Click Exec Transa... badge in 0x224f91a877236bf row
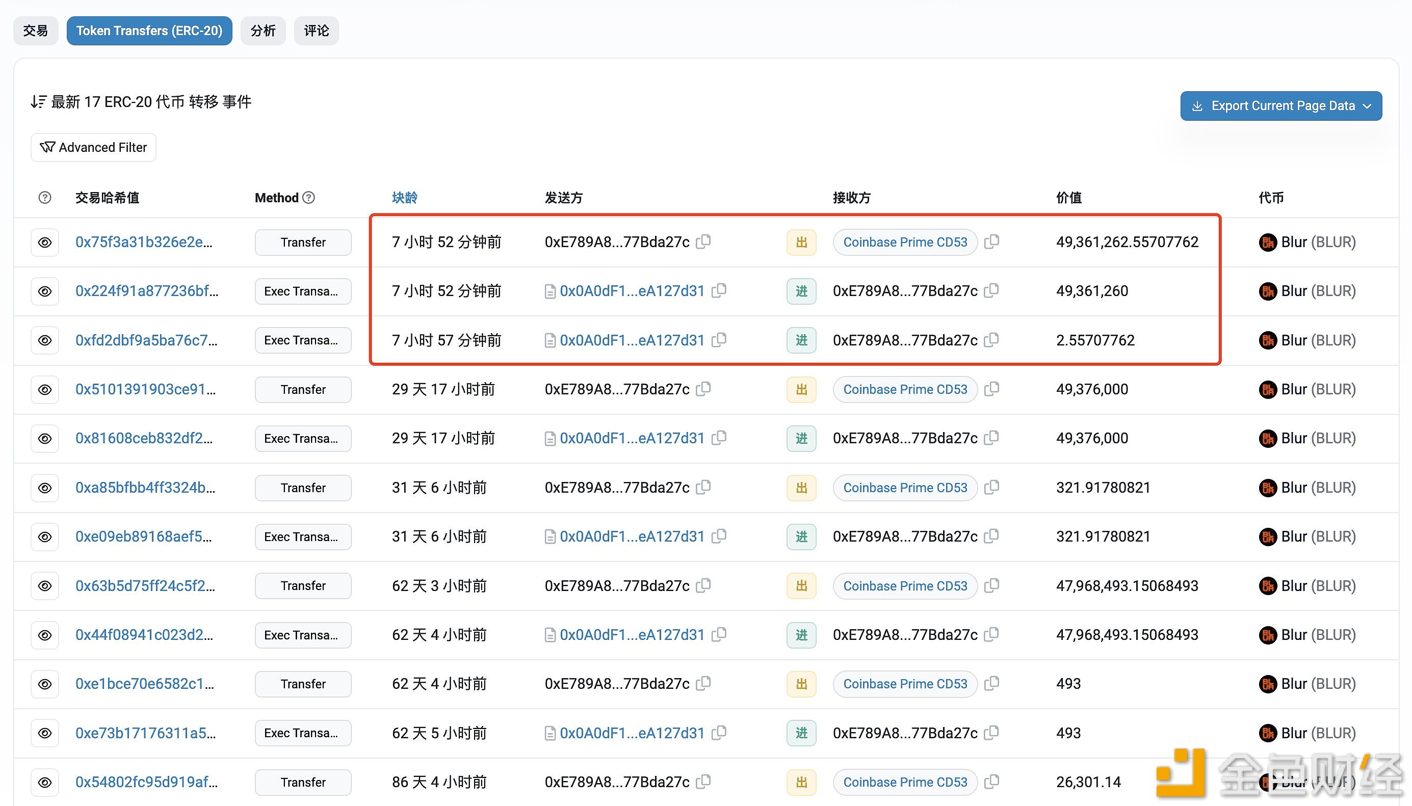This screenshot has width=1412, height=806. click(303, 291)
